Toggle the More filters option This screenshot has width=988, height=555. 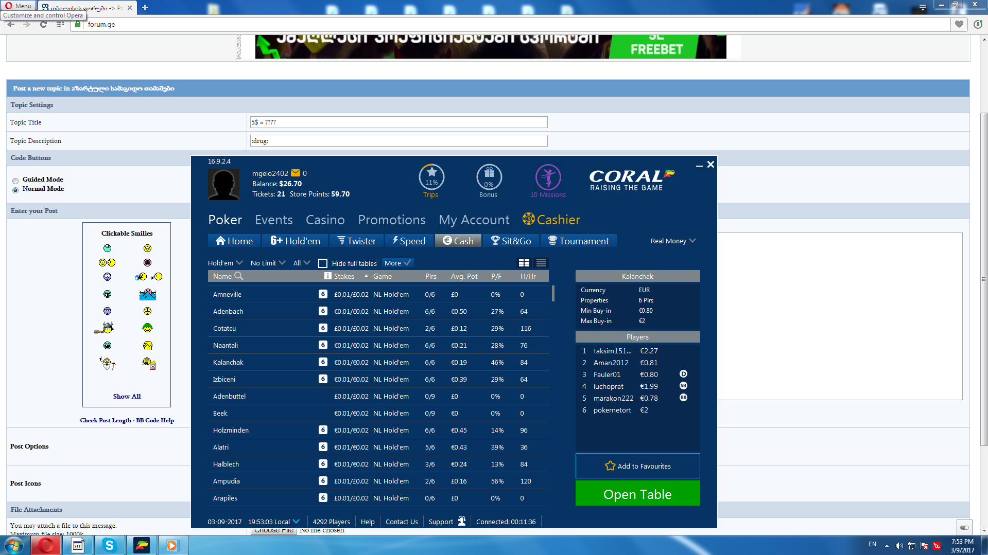(x=398, y=263)
